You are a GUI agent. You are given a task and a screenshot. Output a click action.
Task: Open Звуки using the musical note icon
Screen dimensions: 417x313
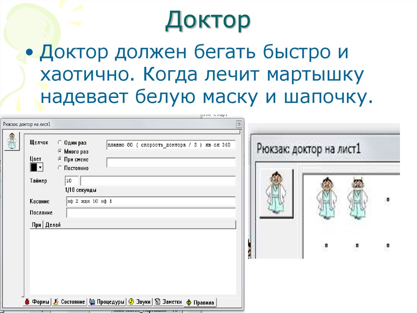pos(130,302)
